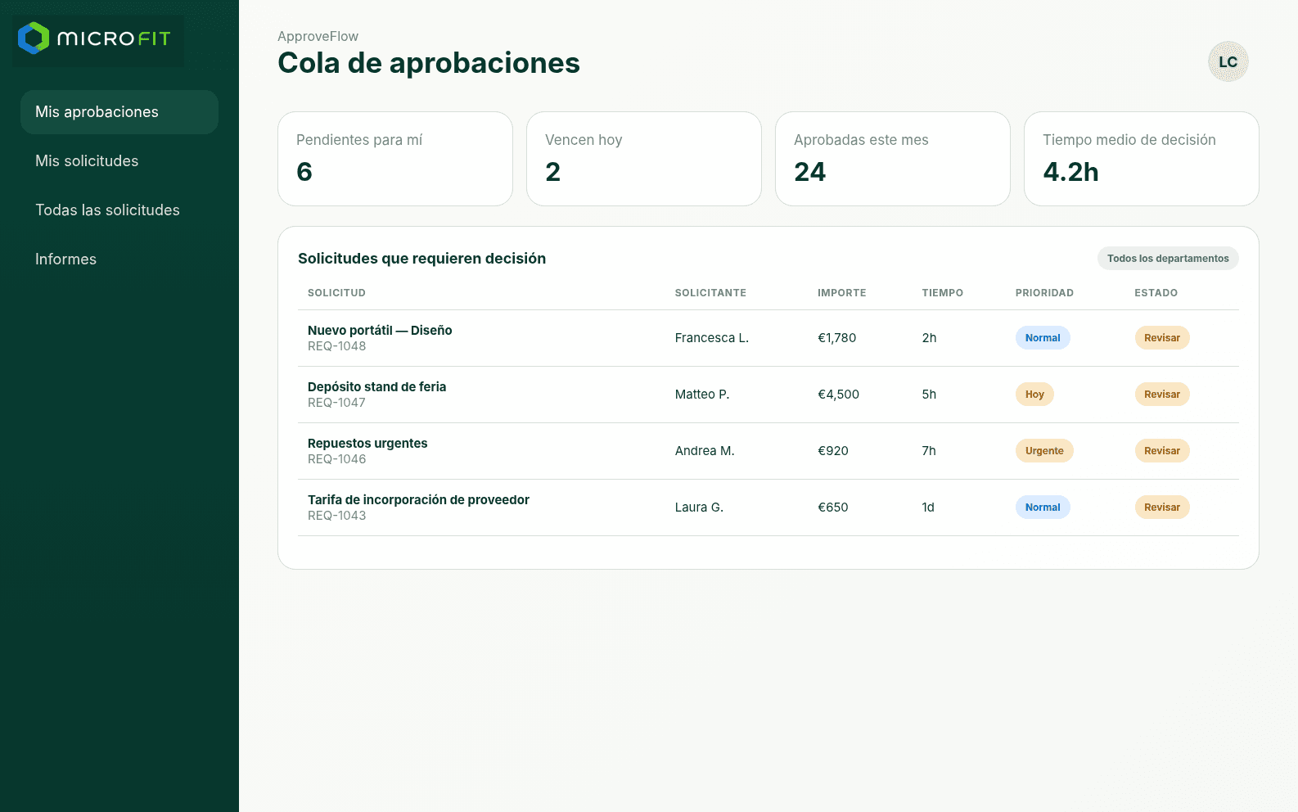Click the Normal badge for Francesca L.
Screen dimensions: 1298x812
[x=1043, y=338]
